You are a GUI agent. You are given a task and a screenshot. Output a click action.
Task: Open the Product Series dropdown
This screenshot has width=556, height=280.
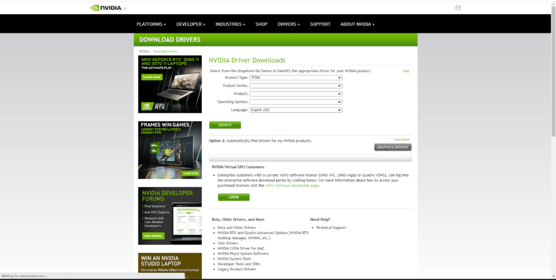tap(296, 86)
